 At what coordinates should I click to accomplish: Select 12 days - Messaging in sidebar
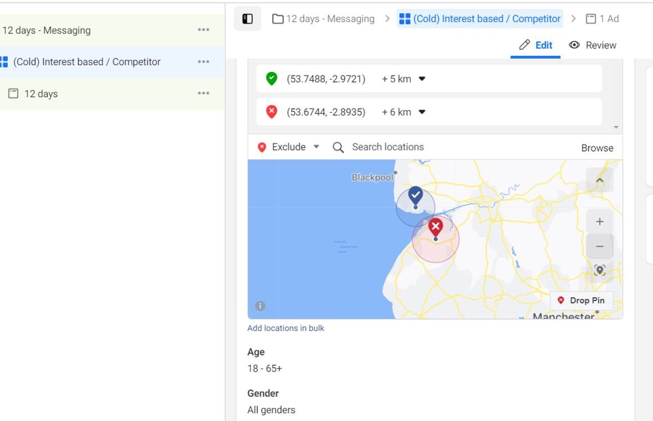pos(47,30)
